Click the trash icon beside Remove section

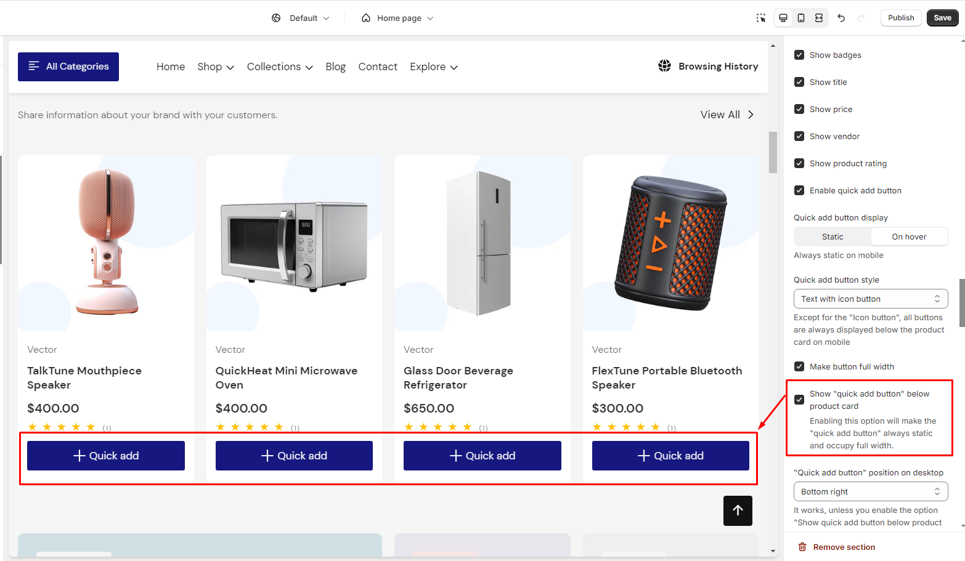click(x=802, y=547)
